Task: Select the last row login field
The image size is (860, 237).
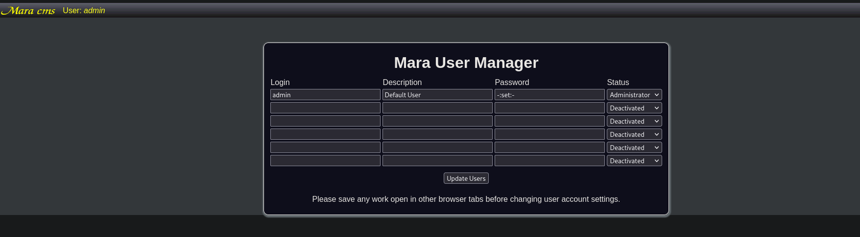Action: click(x=325, y=161)
